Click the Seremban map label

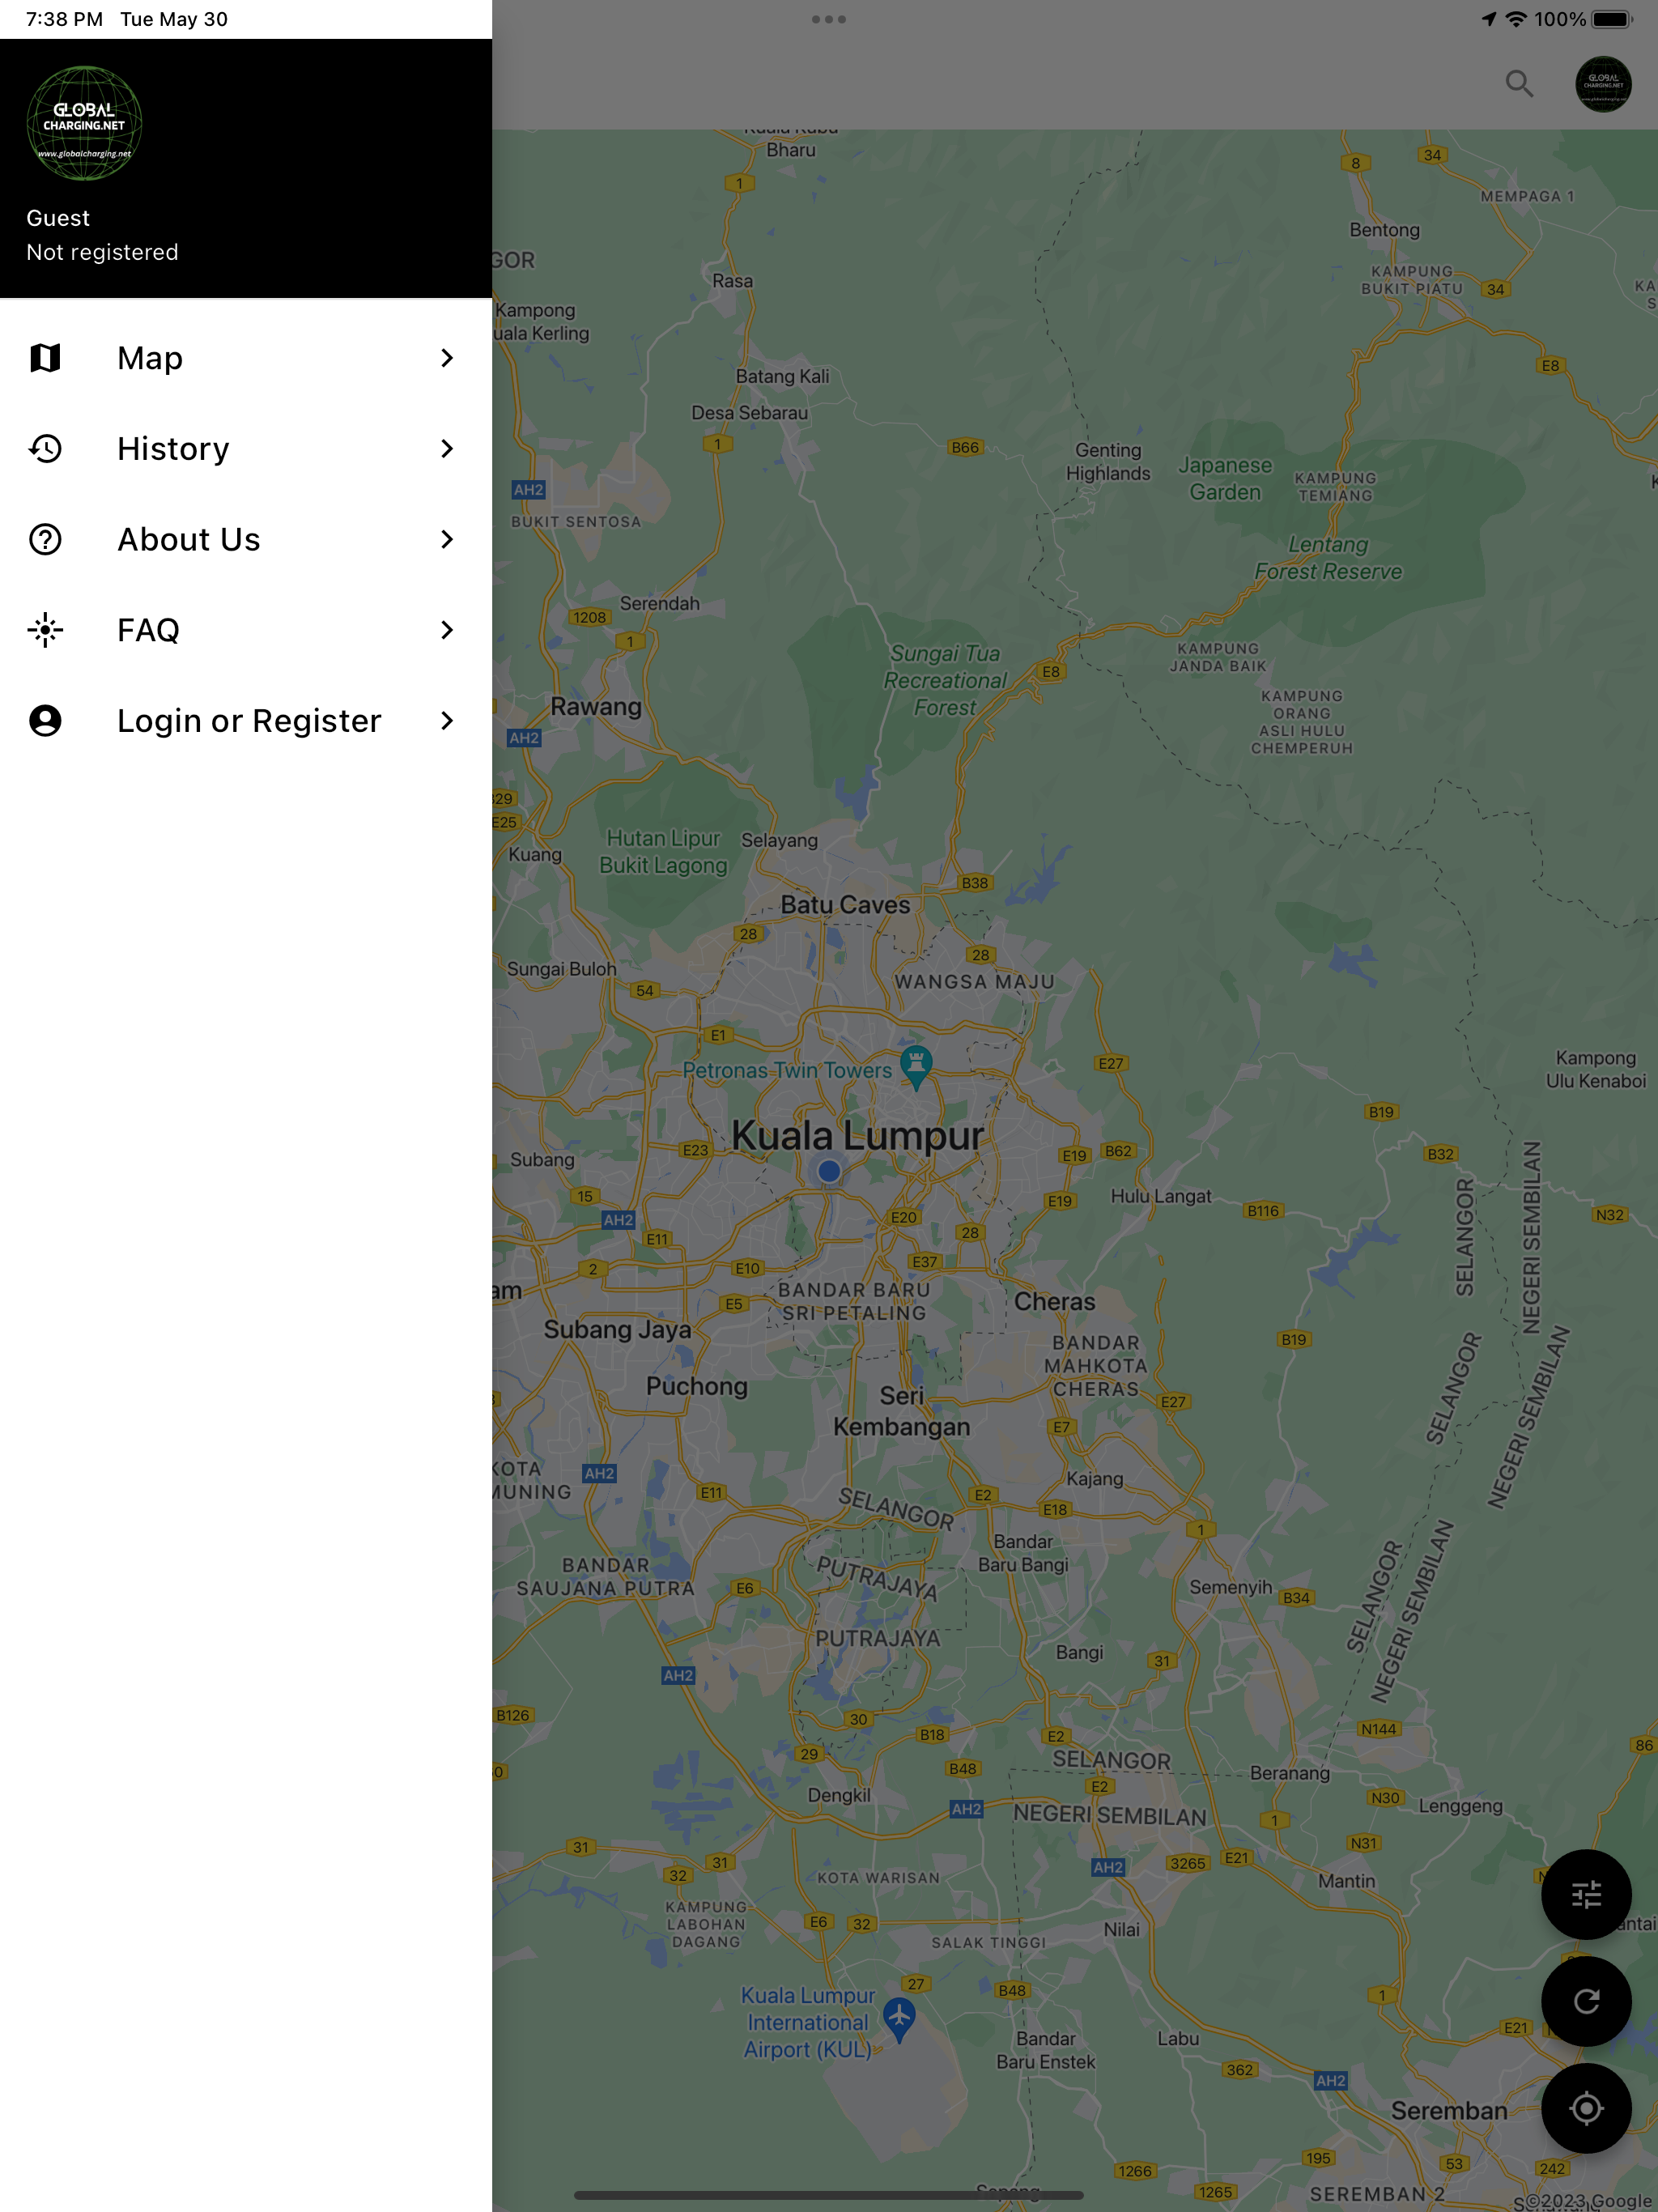(x=1449, y=2110)
